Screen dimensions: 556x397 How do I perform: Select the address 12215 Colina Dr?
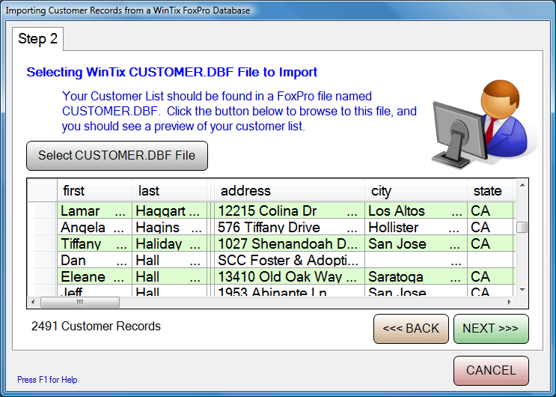pos(290,210)
